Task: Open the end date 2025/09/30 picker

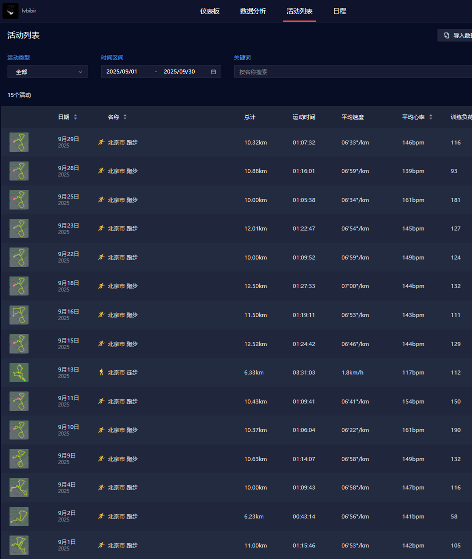Action: [x=179, y=71]
